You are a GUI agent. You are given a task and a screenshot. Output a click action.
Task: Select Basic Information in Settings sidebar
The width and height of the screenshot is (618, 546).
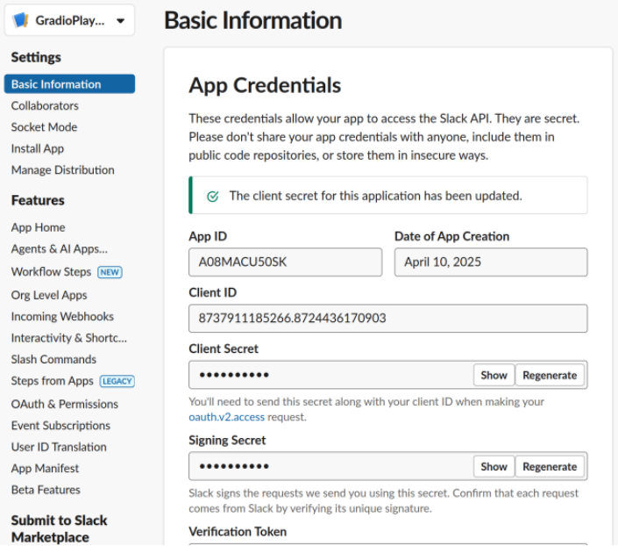(x=69, y=84)
